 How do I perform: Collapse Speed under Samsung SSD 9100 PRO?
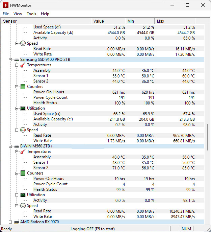pyautogui.click(x=17, y=130)
